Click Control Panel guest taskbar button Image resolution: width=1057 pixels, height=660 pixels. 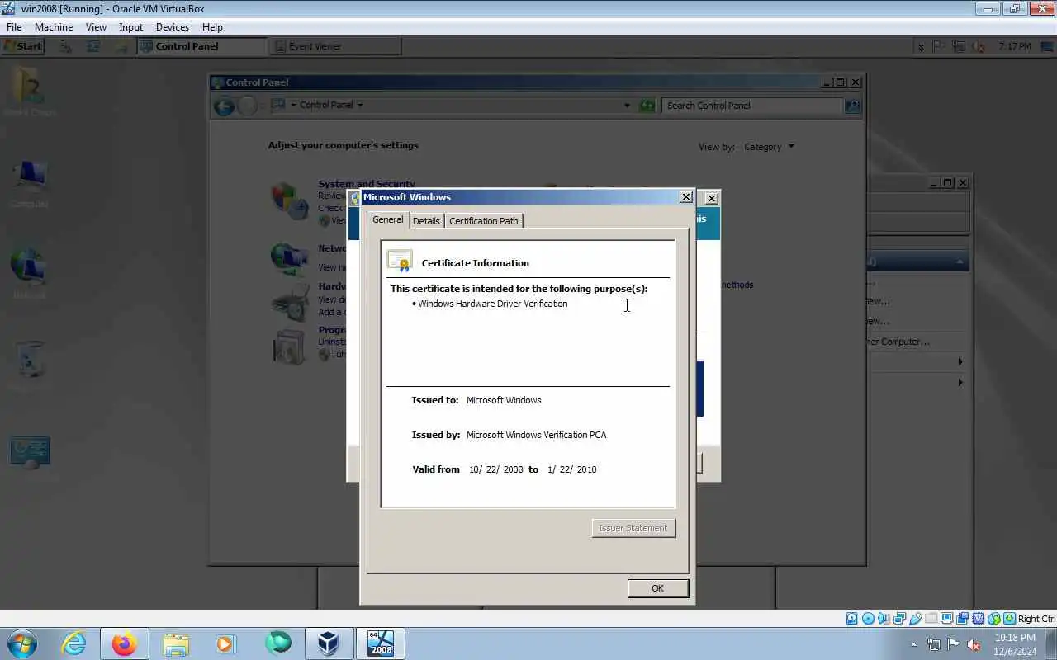[201, 46]
